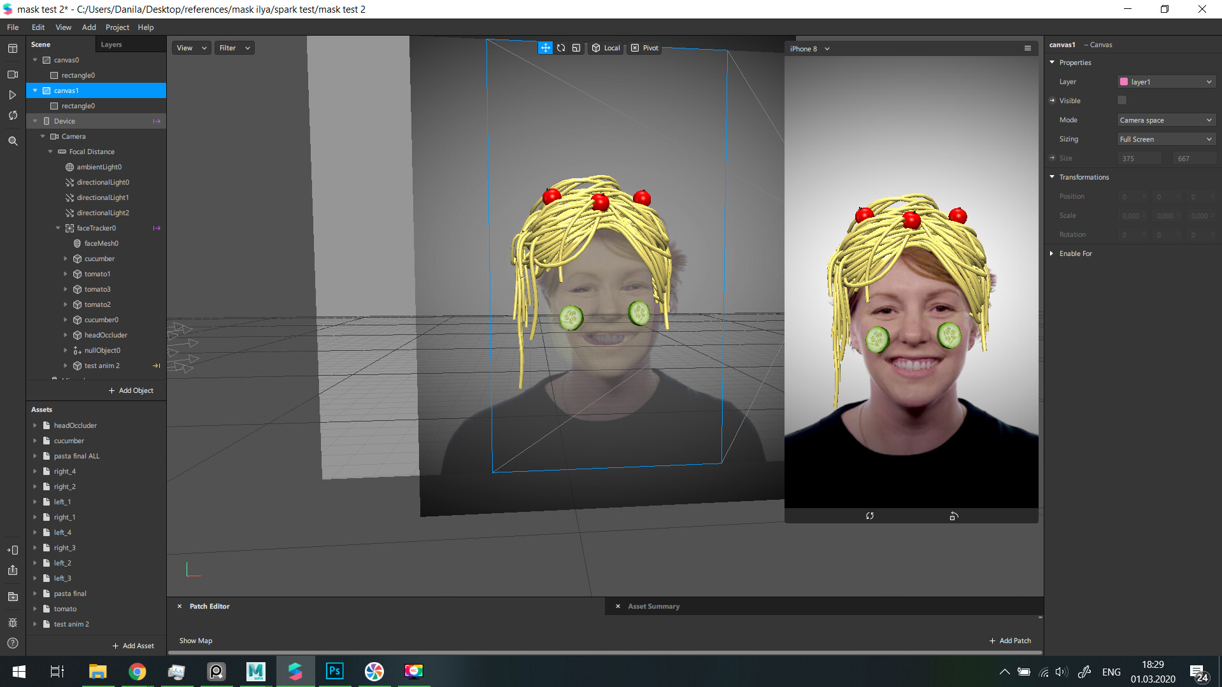1222x687 pixels.
Task: Open File Explorer from the taskbar
Action: [x=97, y=671]
